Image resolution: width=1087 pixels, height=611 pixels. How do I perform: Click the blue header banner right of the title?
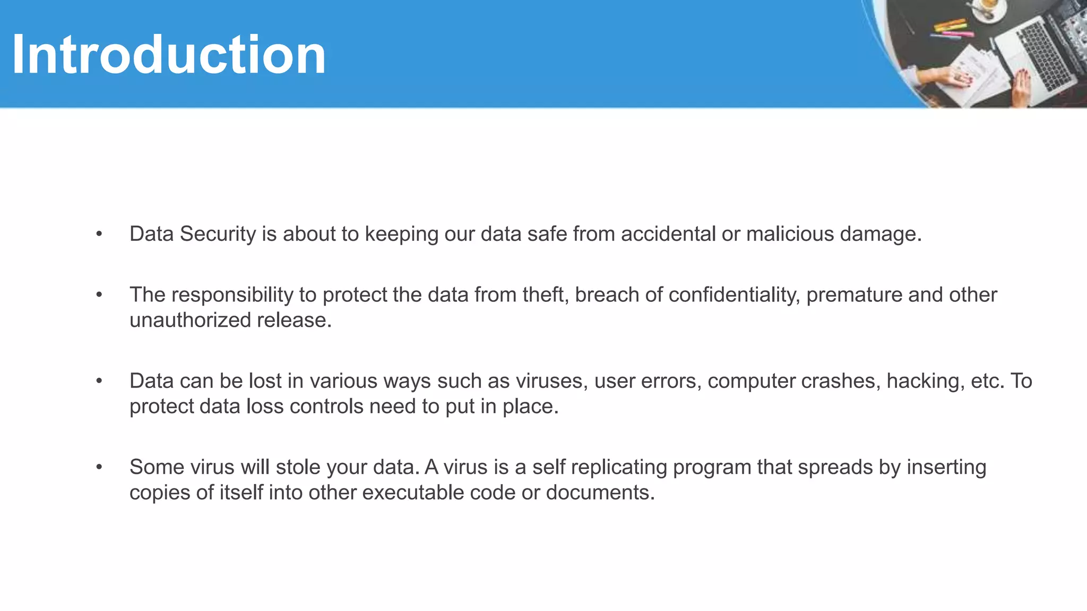coord(584,53)
